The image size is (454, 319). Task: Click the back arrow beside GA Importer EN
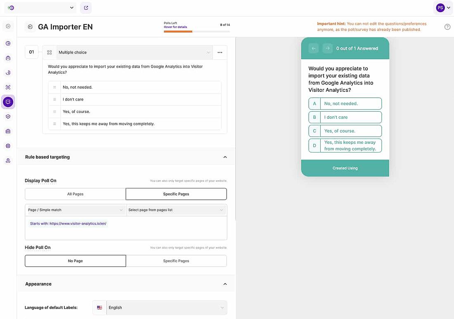(x=30, y=27)
